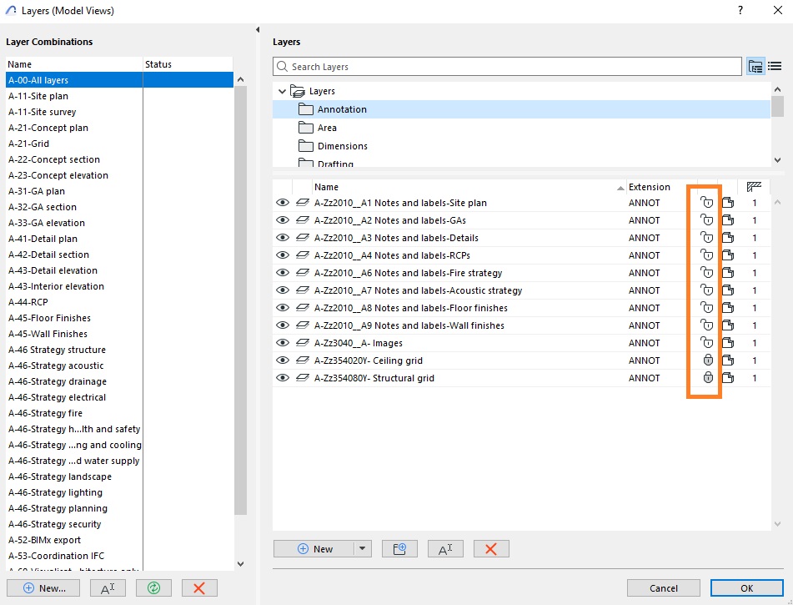Switch to flat list layer view

point(775,66)
